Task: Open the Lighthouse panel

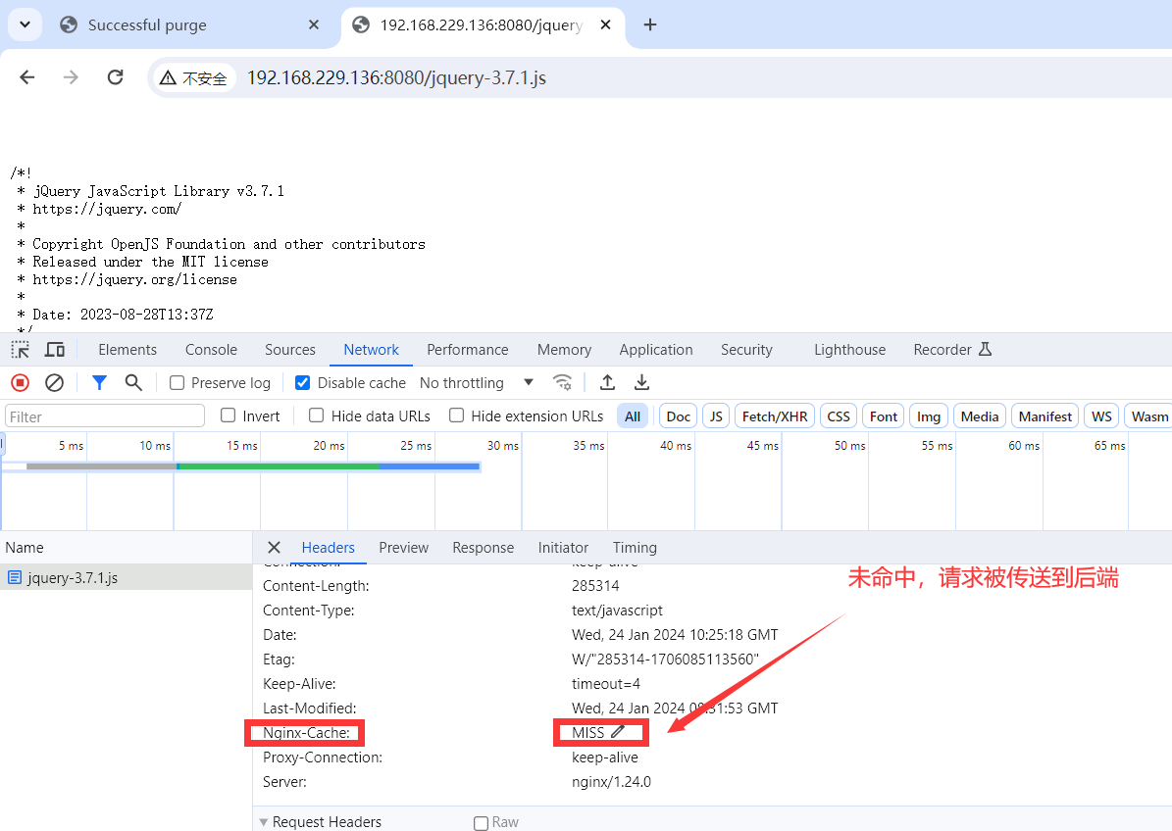Action: 850,350
